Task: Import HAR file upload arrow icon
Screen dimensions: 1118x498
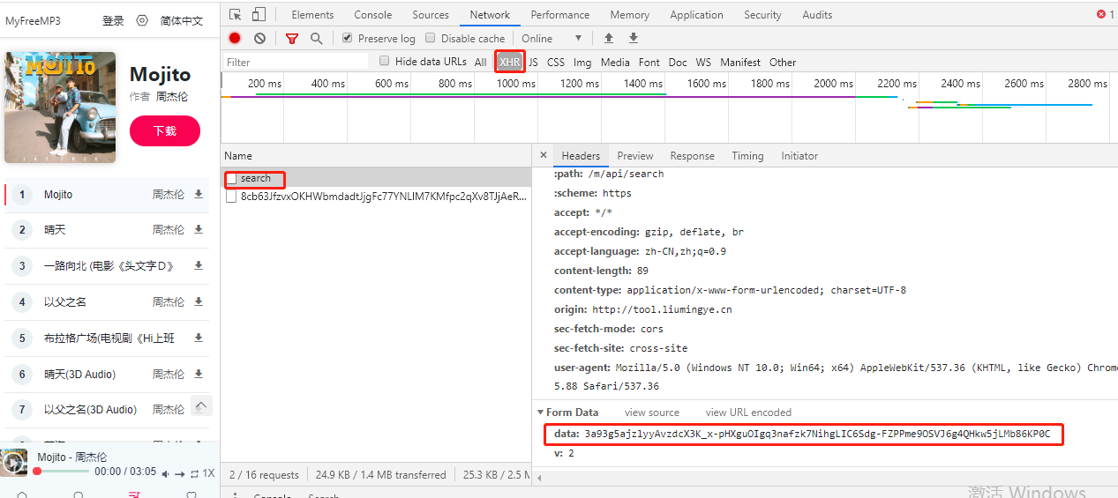Action: pos(609,38)
